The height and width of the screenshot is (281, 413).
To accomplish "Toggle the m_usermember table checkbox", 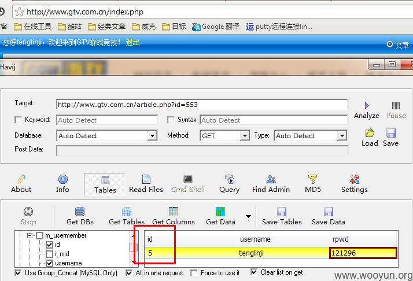I will 39,235.
